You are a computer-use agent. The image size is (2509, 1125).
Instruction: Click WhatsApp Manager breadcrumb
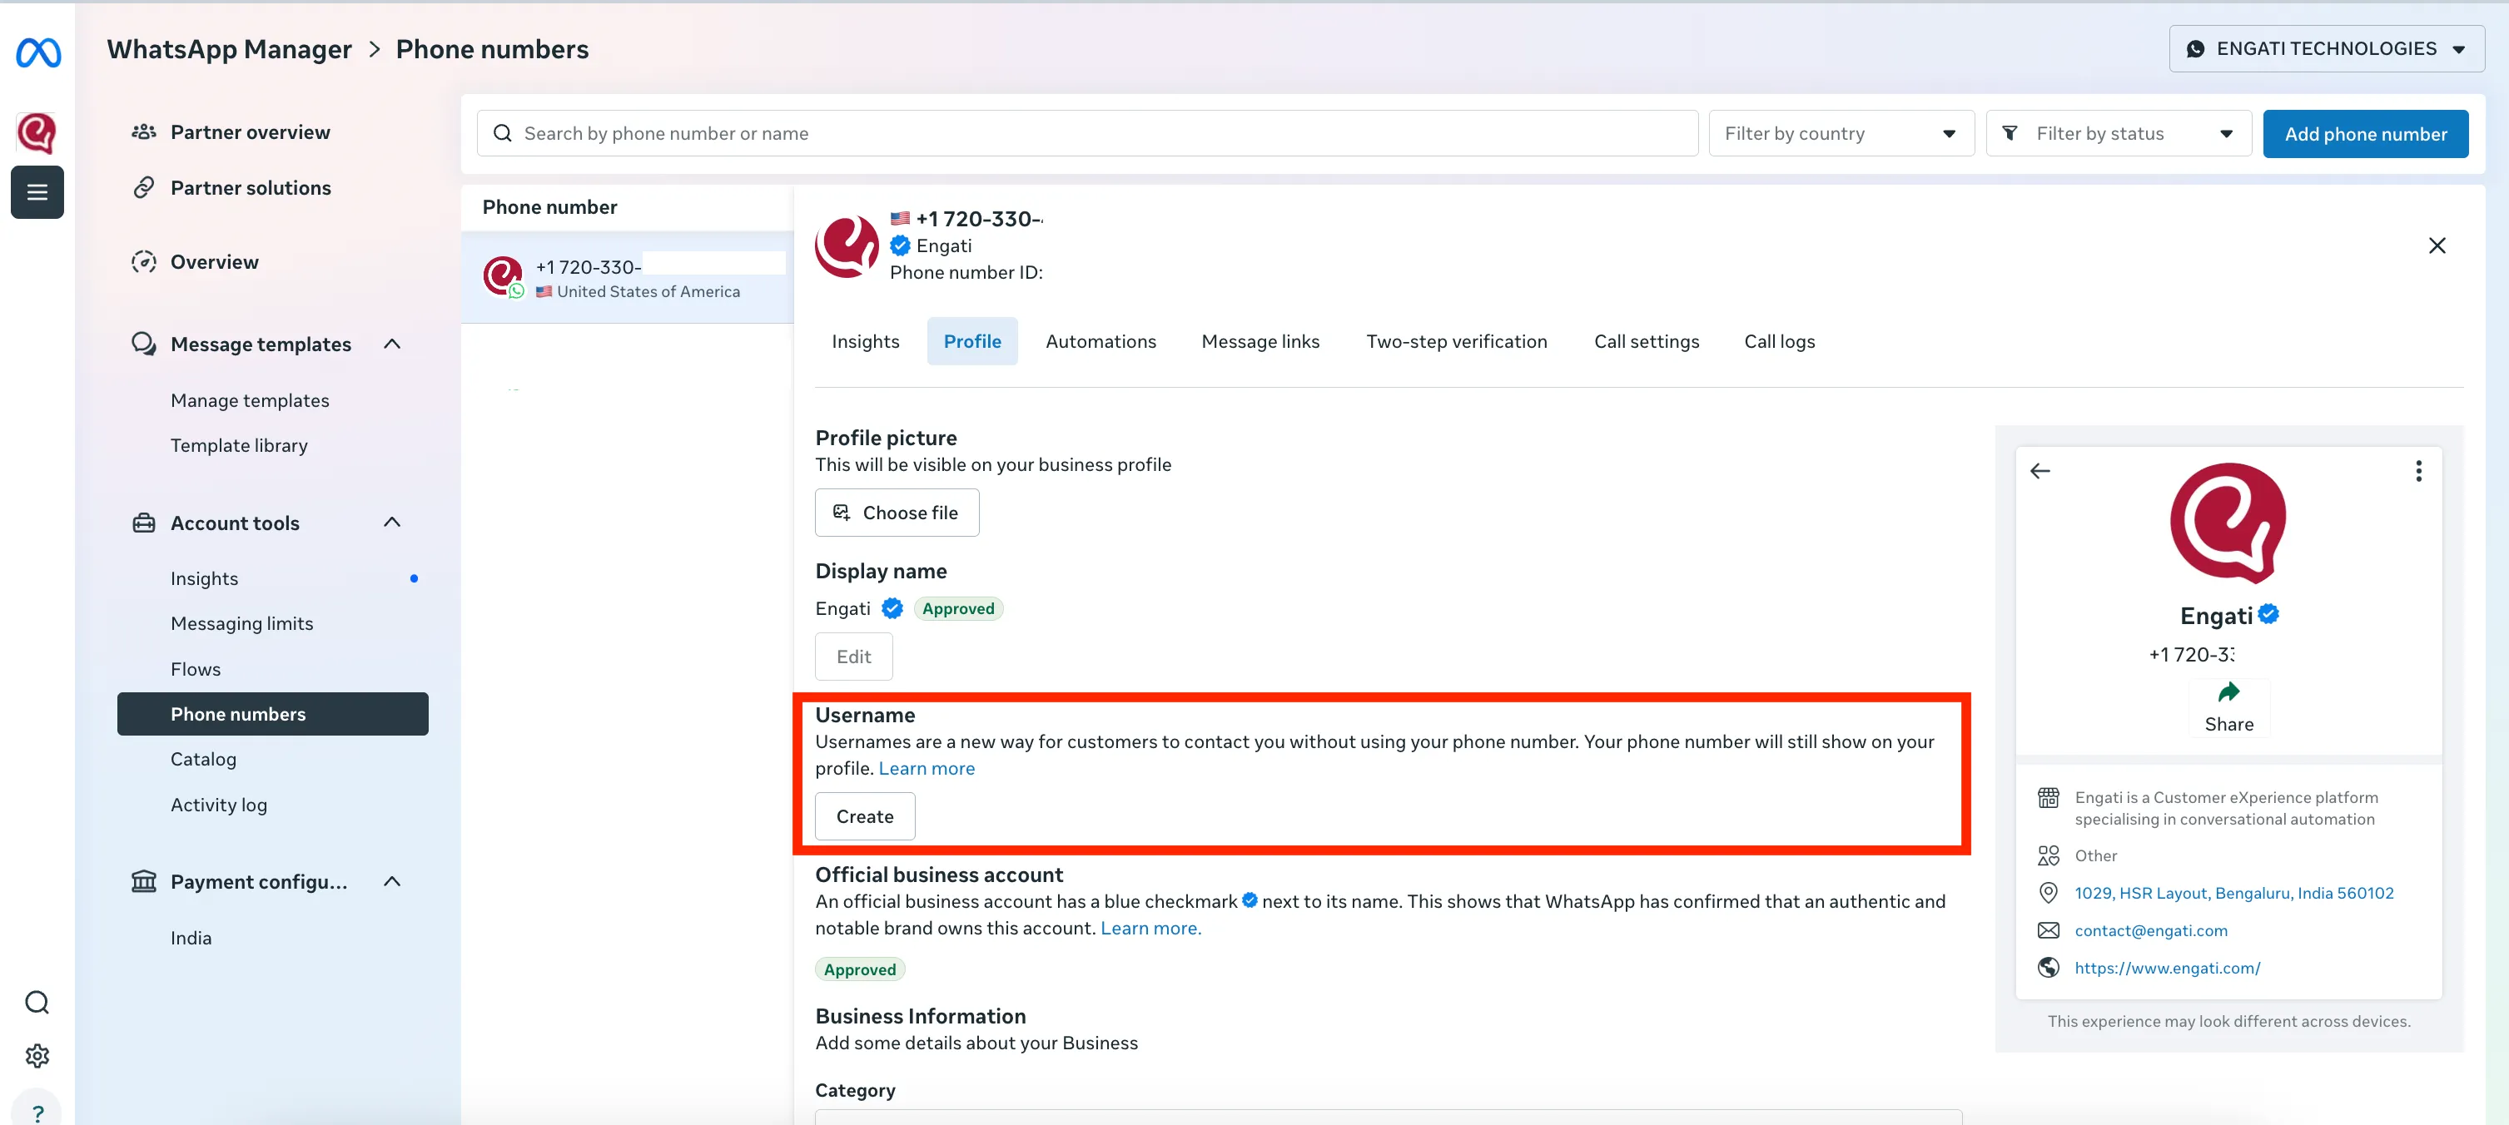229,48
